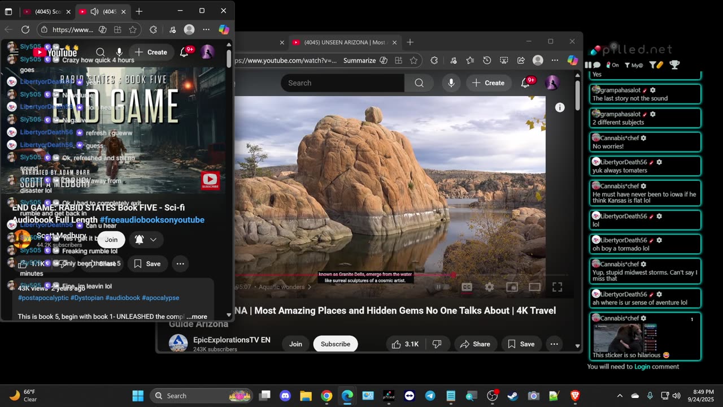723x407 pixels.
Task: Open the trophy icon in pilled.net chat
Action: [674, 65]
